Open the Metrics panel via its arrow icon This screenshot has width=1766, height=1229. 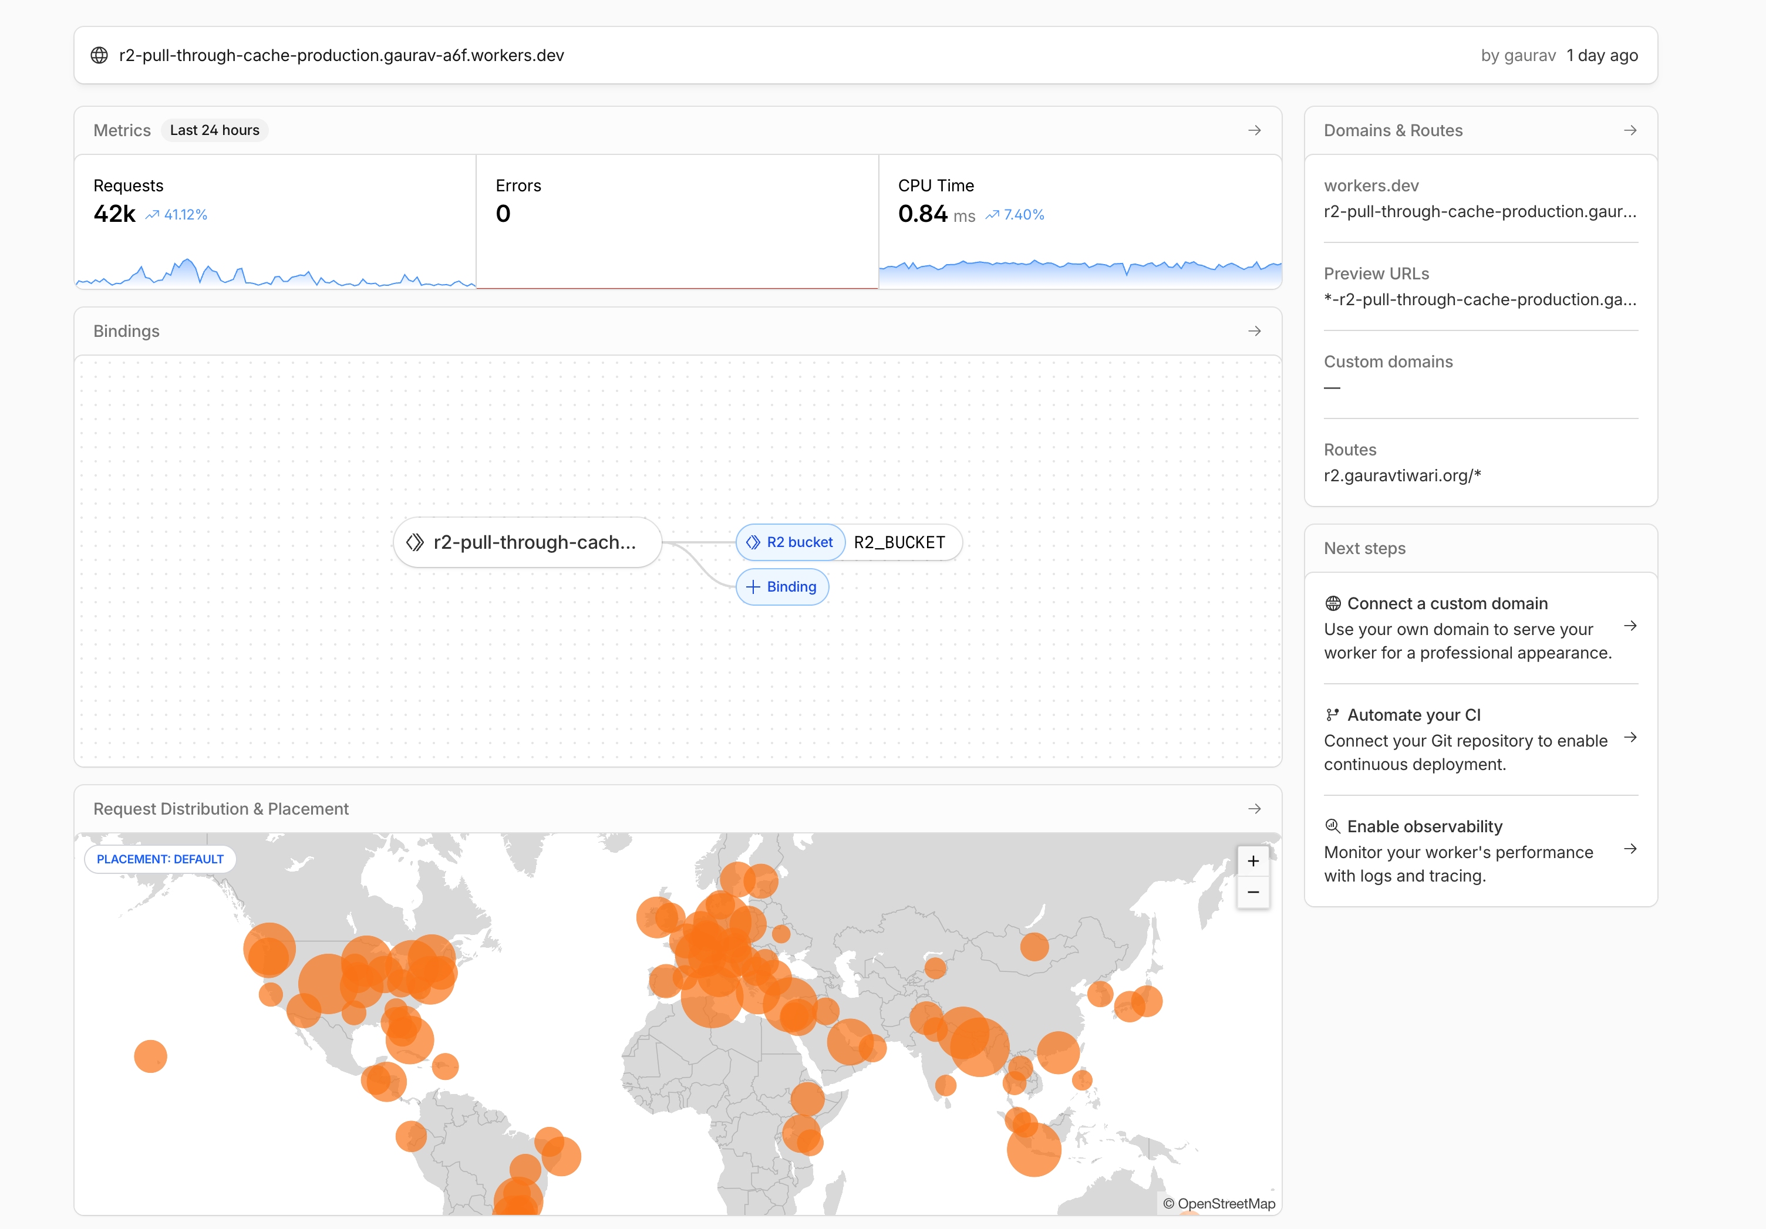[x=1255, y=130]
